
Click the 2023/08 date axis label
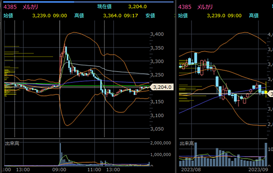(x=191, y=170)
